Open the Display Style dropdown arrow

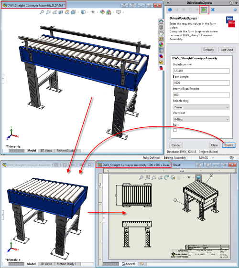pyautogui.click(x=88, y=12)
